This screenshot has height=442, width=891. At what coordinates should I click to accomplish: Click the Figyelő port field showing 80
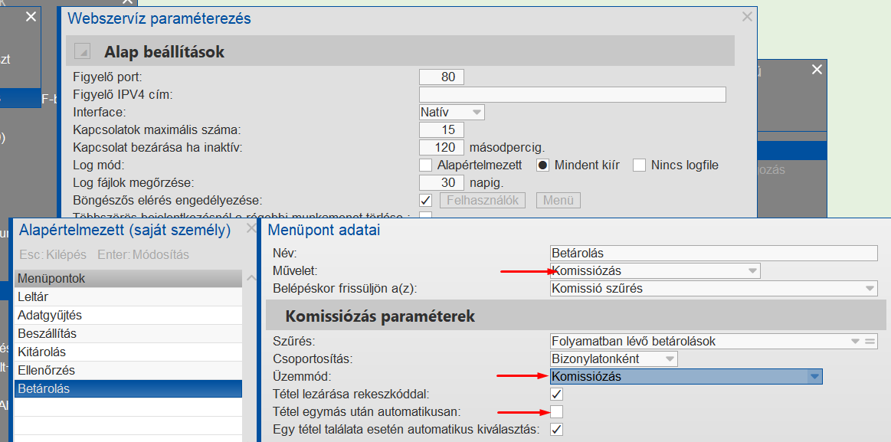441,77
